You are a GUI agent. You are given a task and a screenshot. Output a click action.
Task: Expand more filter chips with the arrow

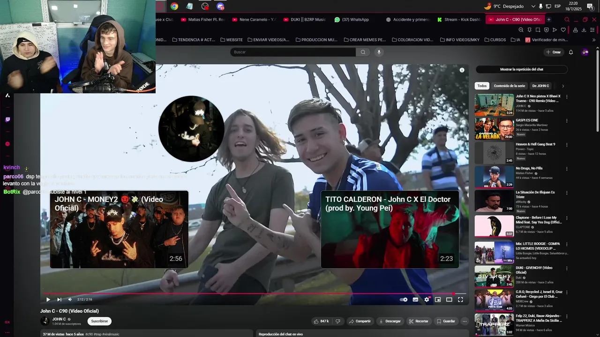pos(563,86)
